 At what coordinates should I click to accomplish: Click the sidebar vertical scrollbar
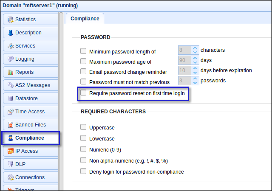coord(61,101)
